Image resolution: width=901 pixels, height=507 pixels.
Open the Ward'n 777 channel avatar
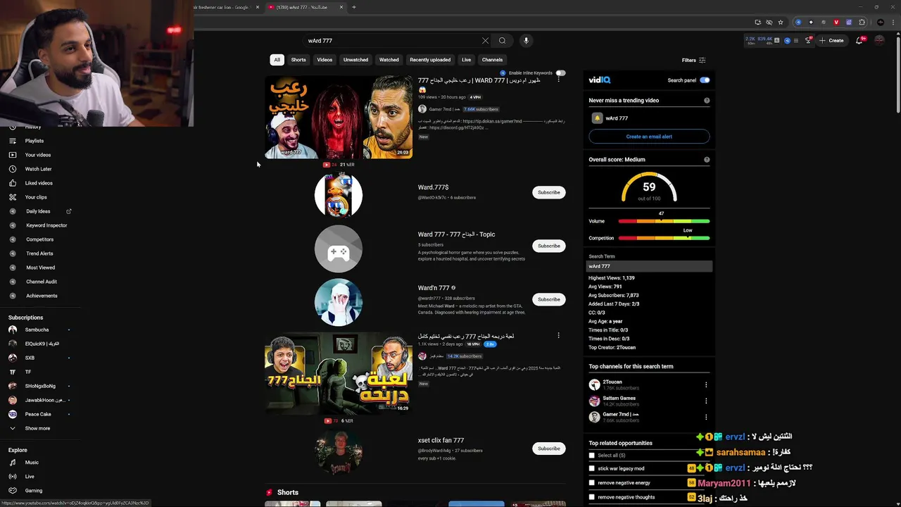(339, 302)
